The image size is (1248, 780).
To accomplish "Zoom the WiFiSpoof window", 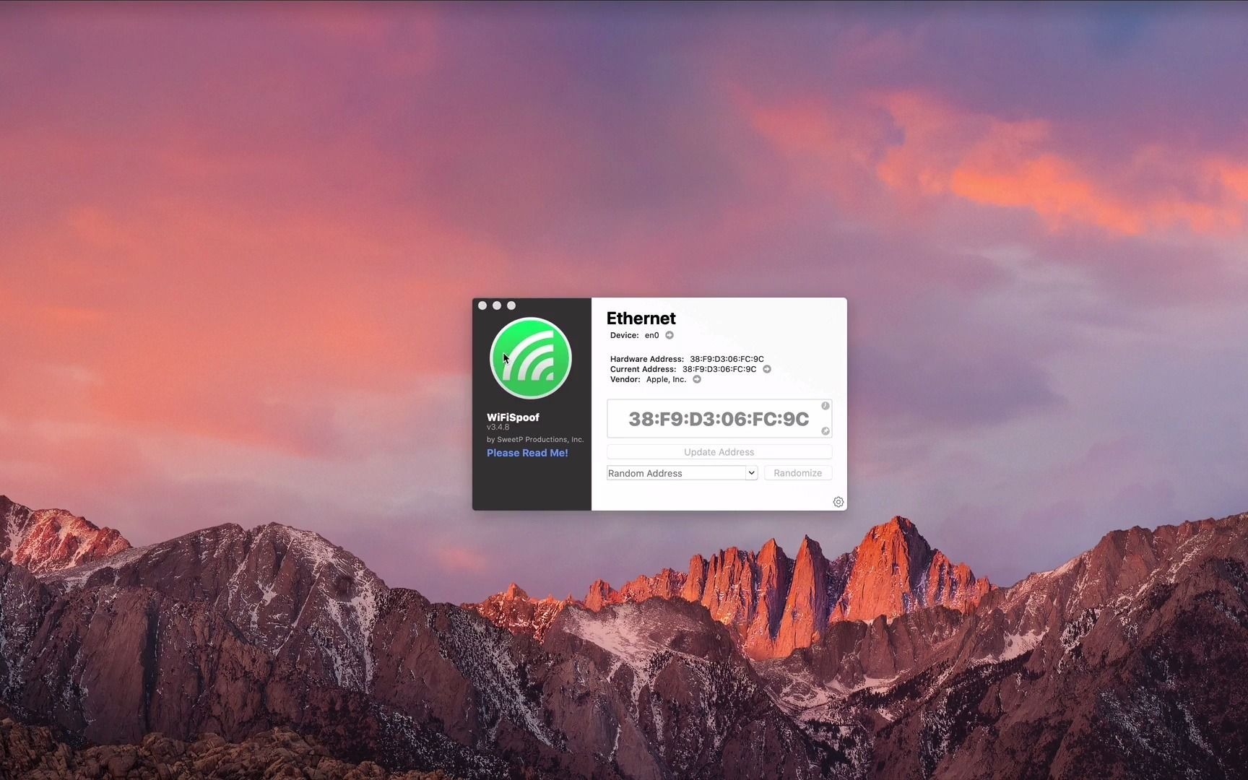I will pos(511,305).
